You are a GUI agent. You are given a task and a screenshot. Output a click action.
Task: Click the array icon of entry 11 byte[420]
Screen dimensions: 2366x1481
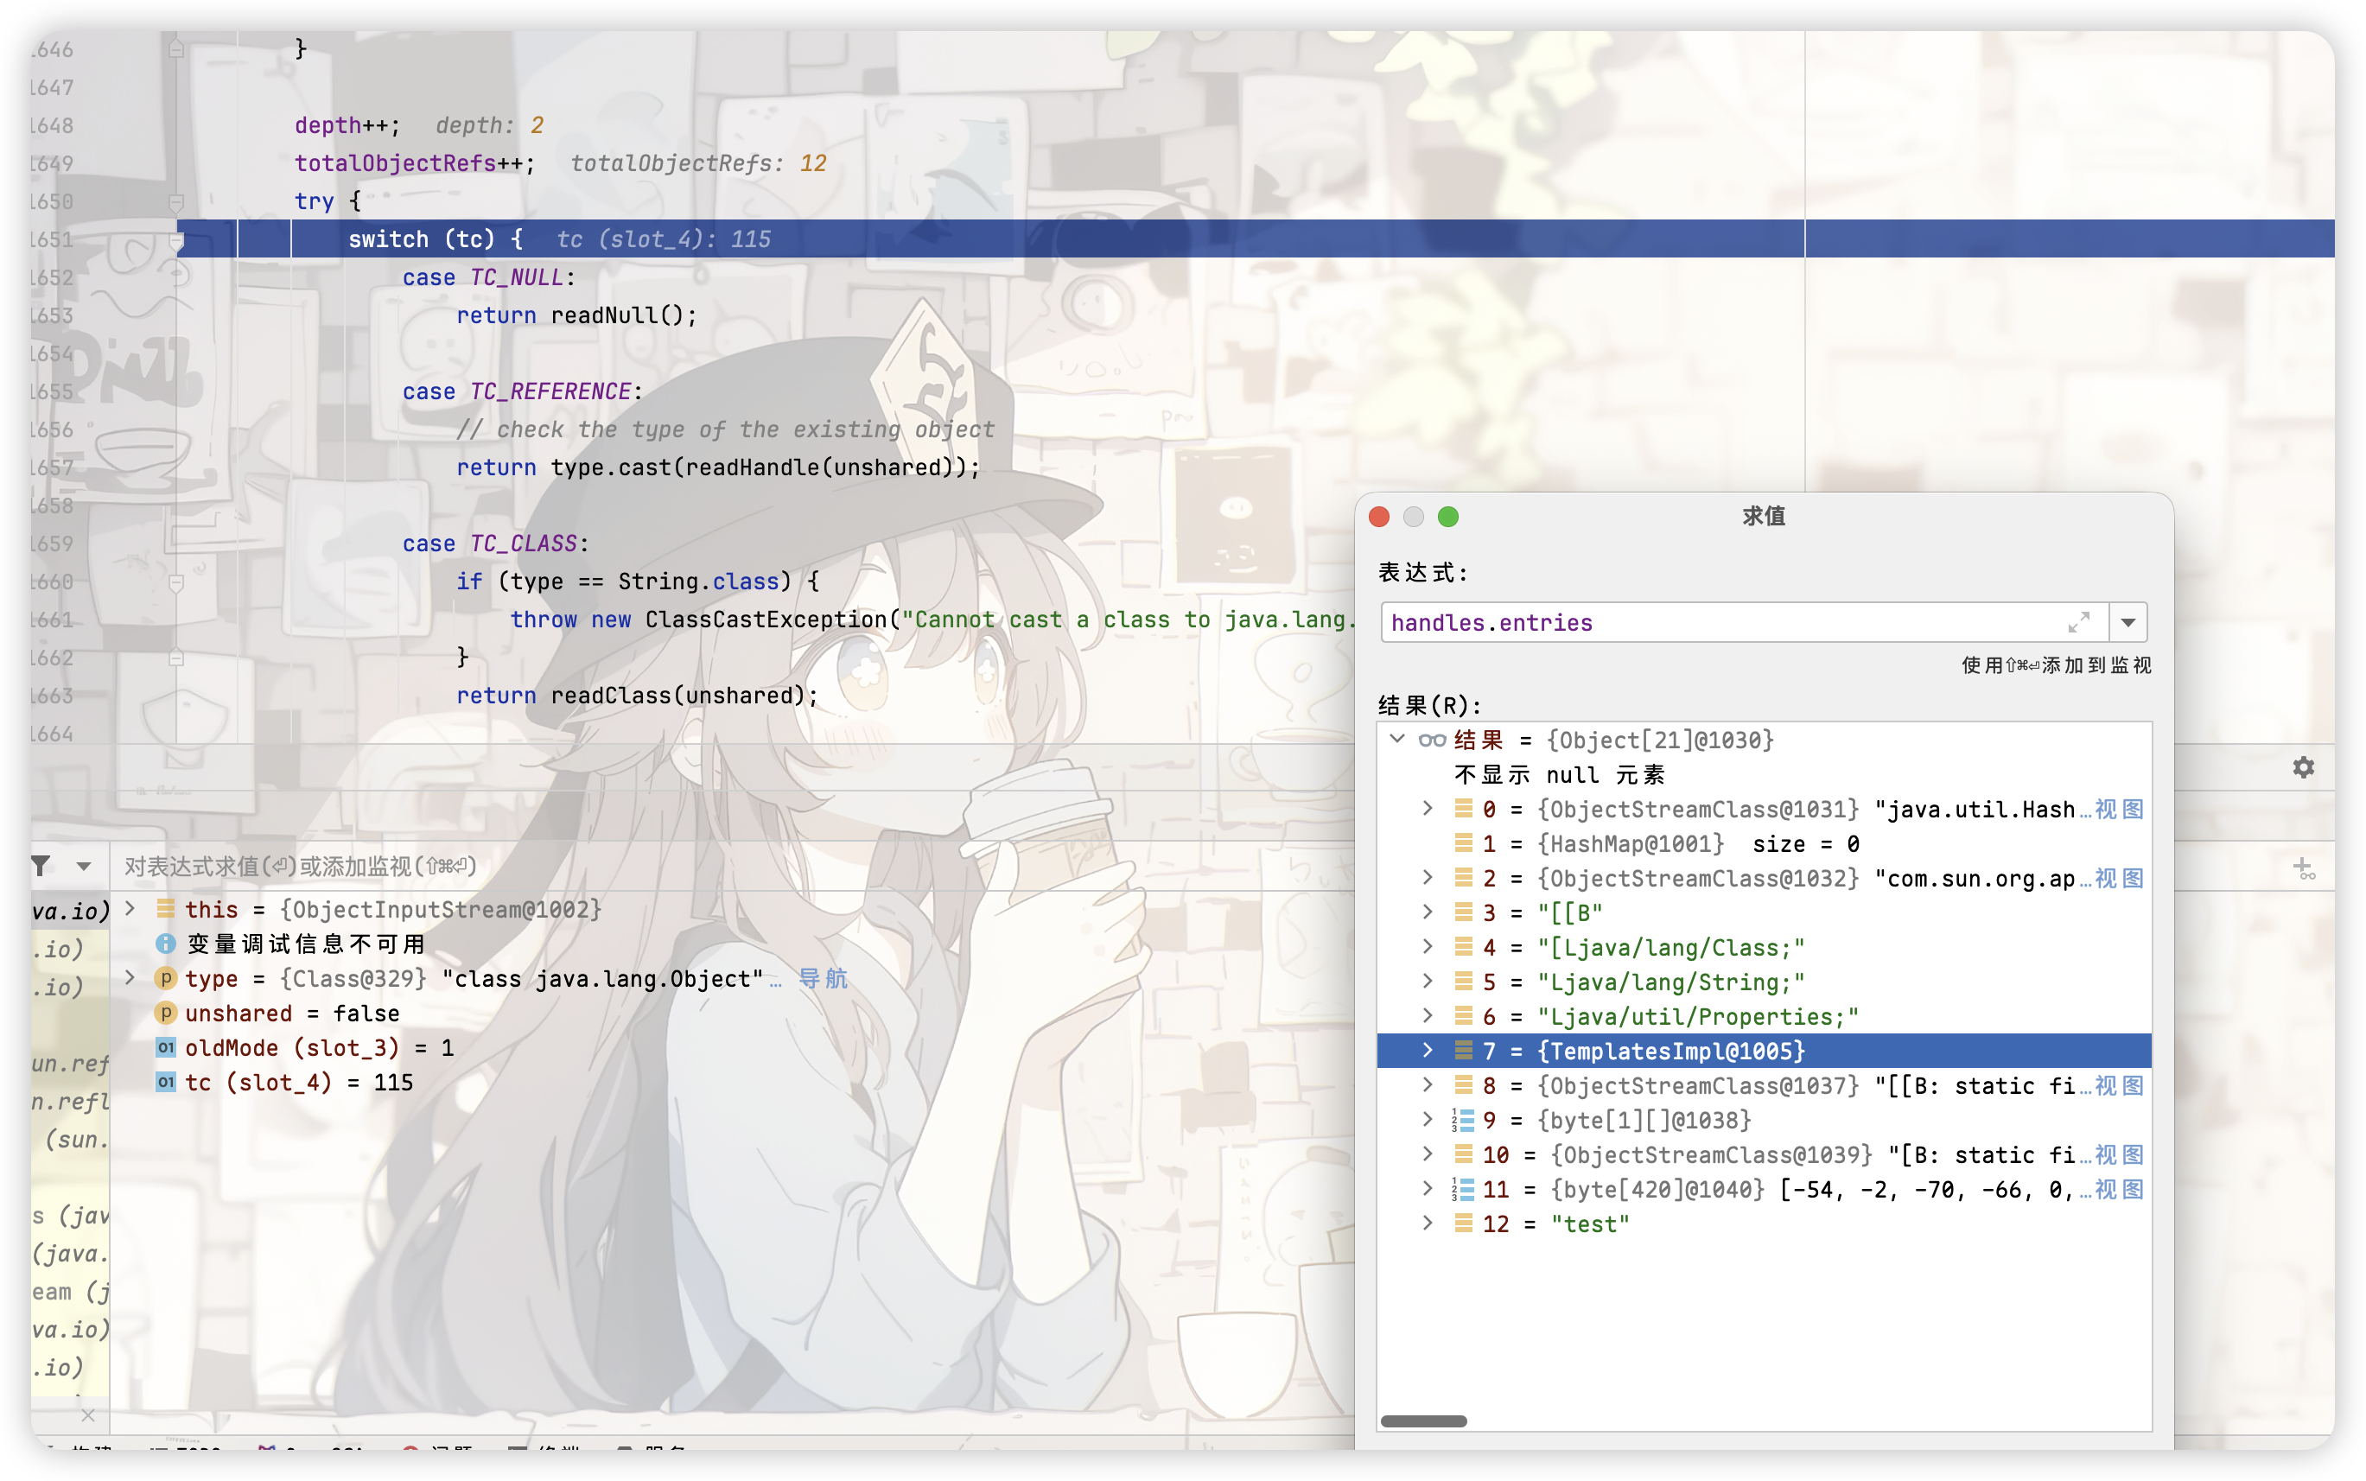click(x=1463, y=1189)
